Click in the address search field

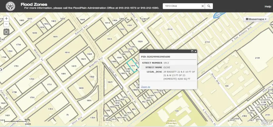(x=181, y=6)
